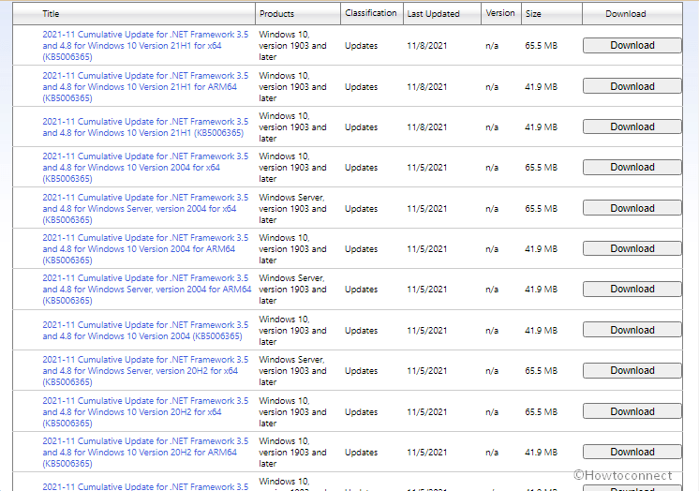Open title link for Windows 10 2004 ARM64
The height and width of the screenshot is (491, 699).
(x=144, y=249)
